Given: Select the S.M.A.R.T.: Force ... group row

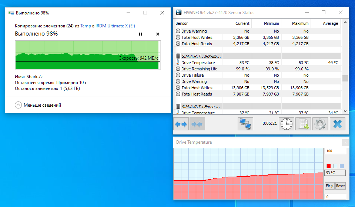Looking at the screenshot, I should [x=257, y=106].
